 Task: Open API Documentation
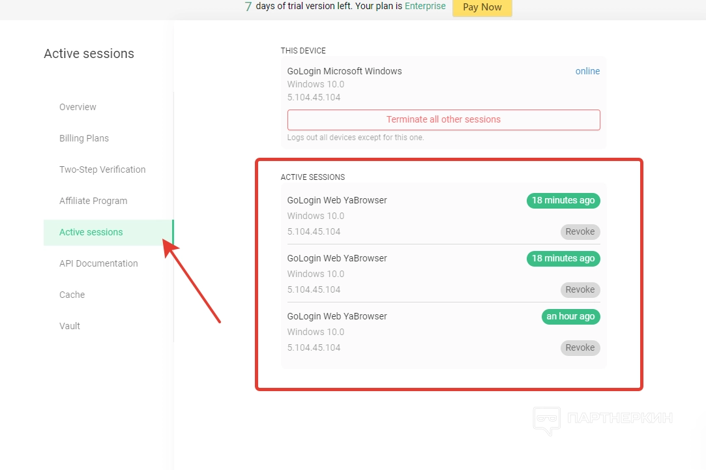coord(98,263)
